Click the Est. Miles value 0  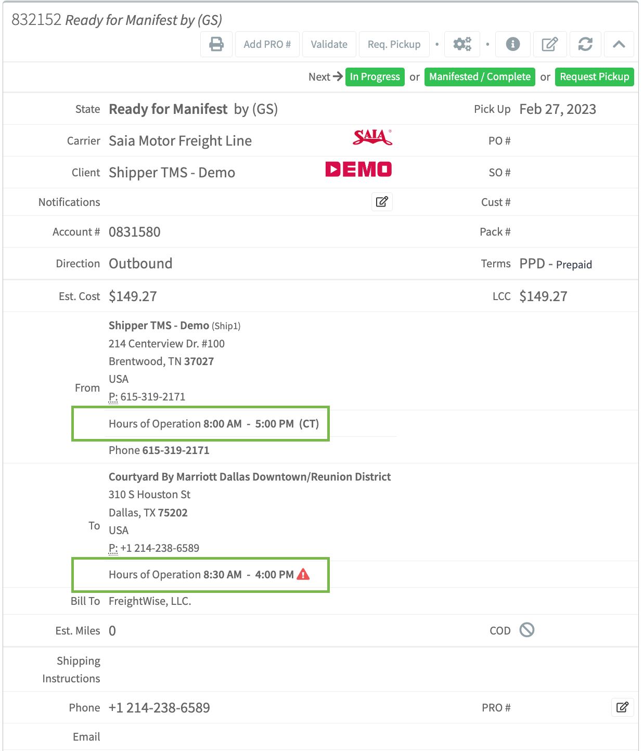tap(112, 631)
